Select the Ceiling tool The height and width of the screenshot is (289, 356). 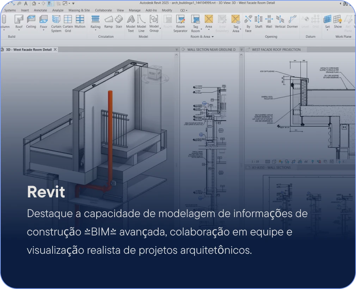click(x=31, y=22)
